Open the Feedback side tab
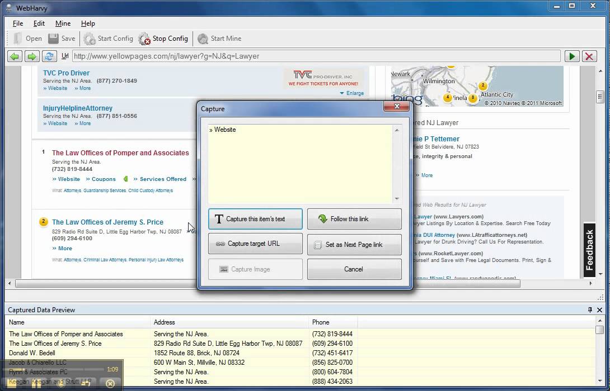This screenshot has height=391, width=610. point(589,250)
